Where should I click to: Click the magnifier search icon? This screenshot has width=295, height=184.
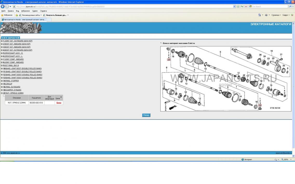coord(290,6)
